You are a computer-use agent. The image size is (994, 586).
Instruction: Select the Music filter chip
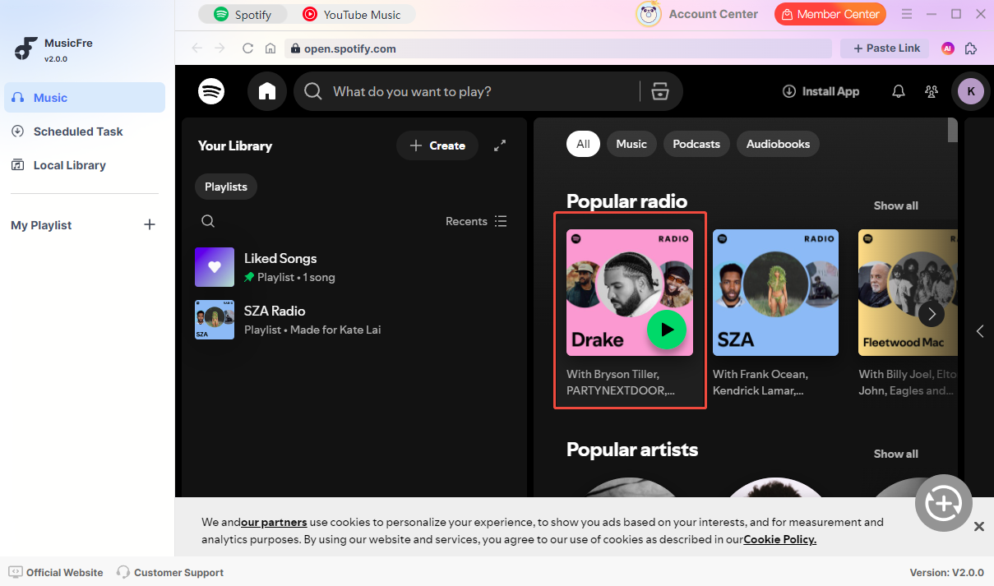point(631,144)
